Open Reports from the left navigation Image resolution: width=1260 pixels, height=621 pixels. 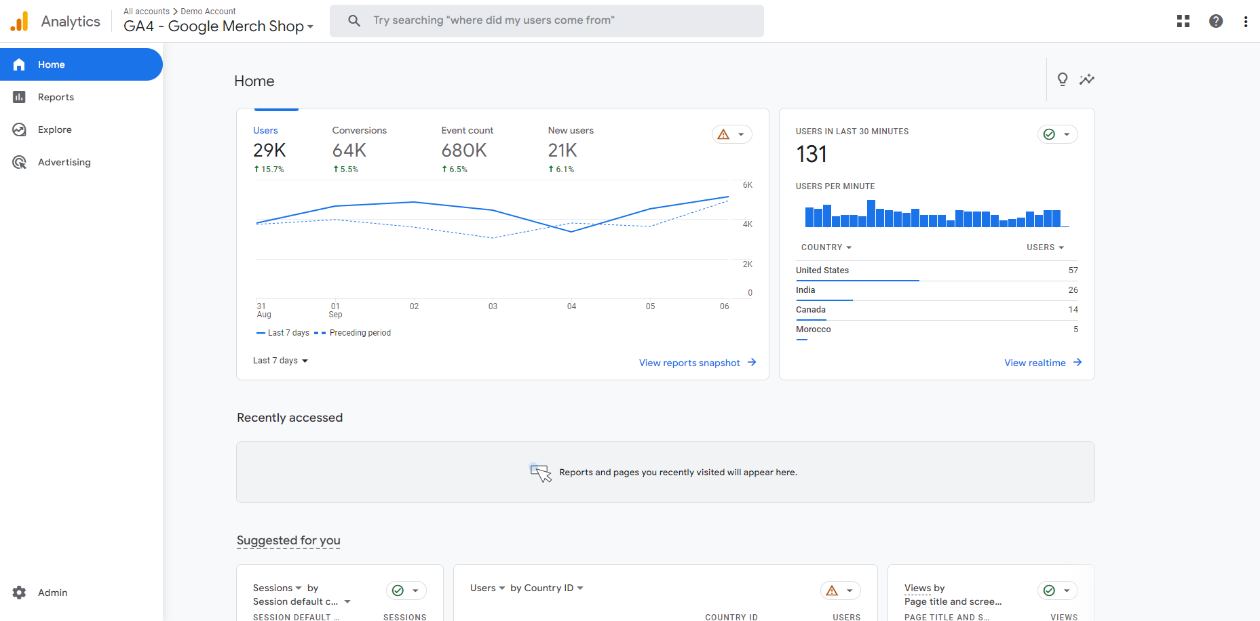pos(56,97)
